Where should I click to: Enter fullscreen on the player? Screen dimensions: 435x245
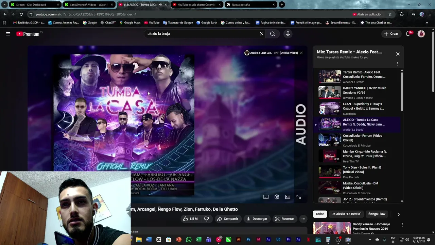(299, 197)
